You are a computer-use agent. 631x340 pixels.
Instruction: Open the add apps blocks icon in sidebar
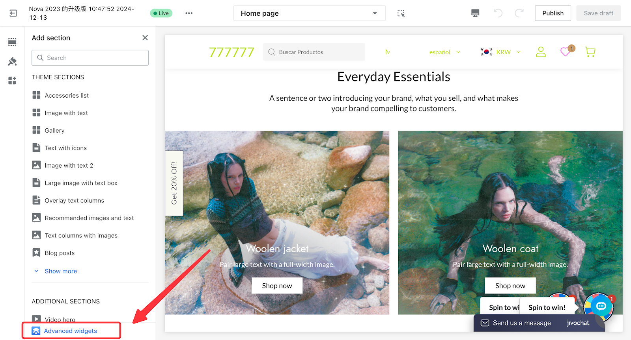tap(12, 81)
